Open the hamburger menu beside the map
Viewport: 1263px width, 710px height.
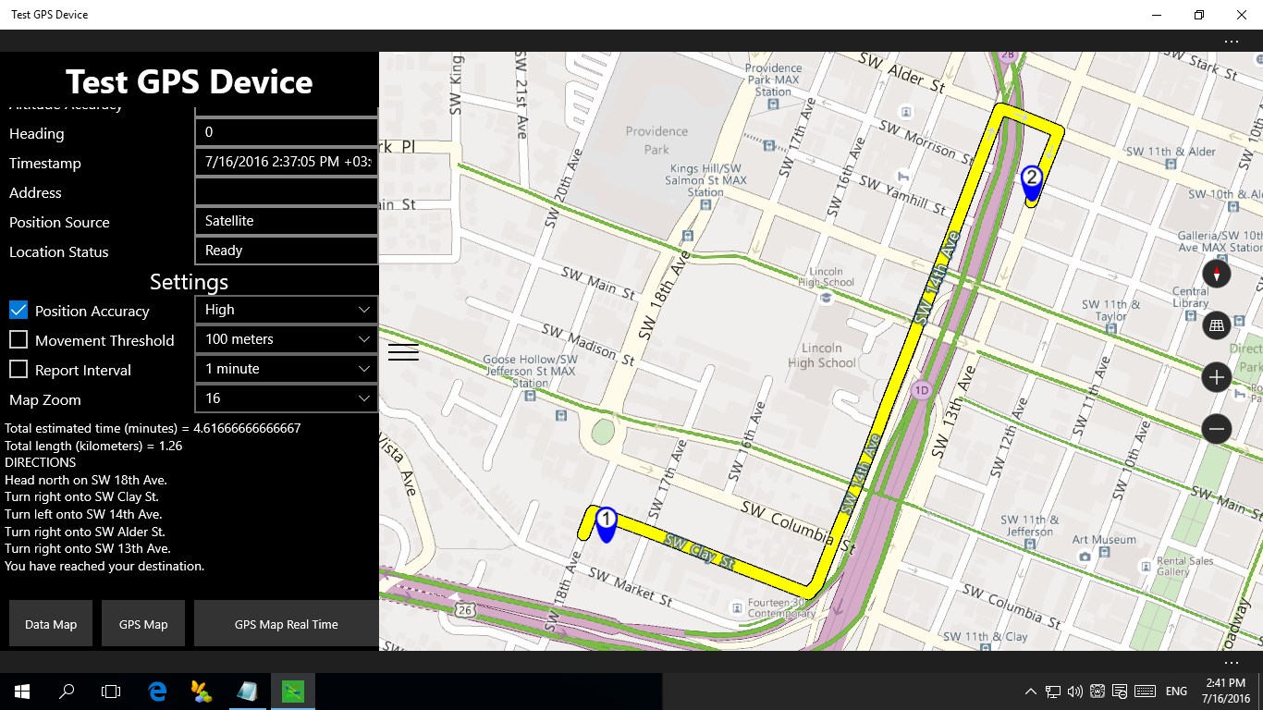tap(403, 352)
